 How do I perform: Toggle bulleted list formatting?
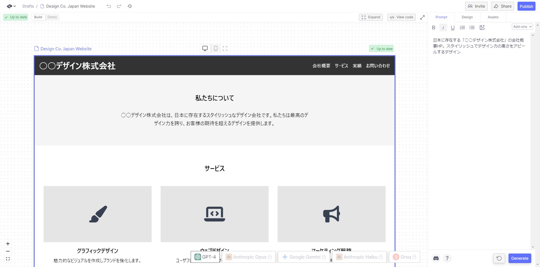point(472,28)
